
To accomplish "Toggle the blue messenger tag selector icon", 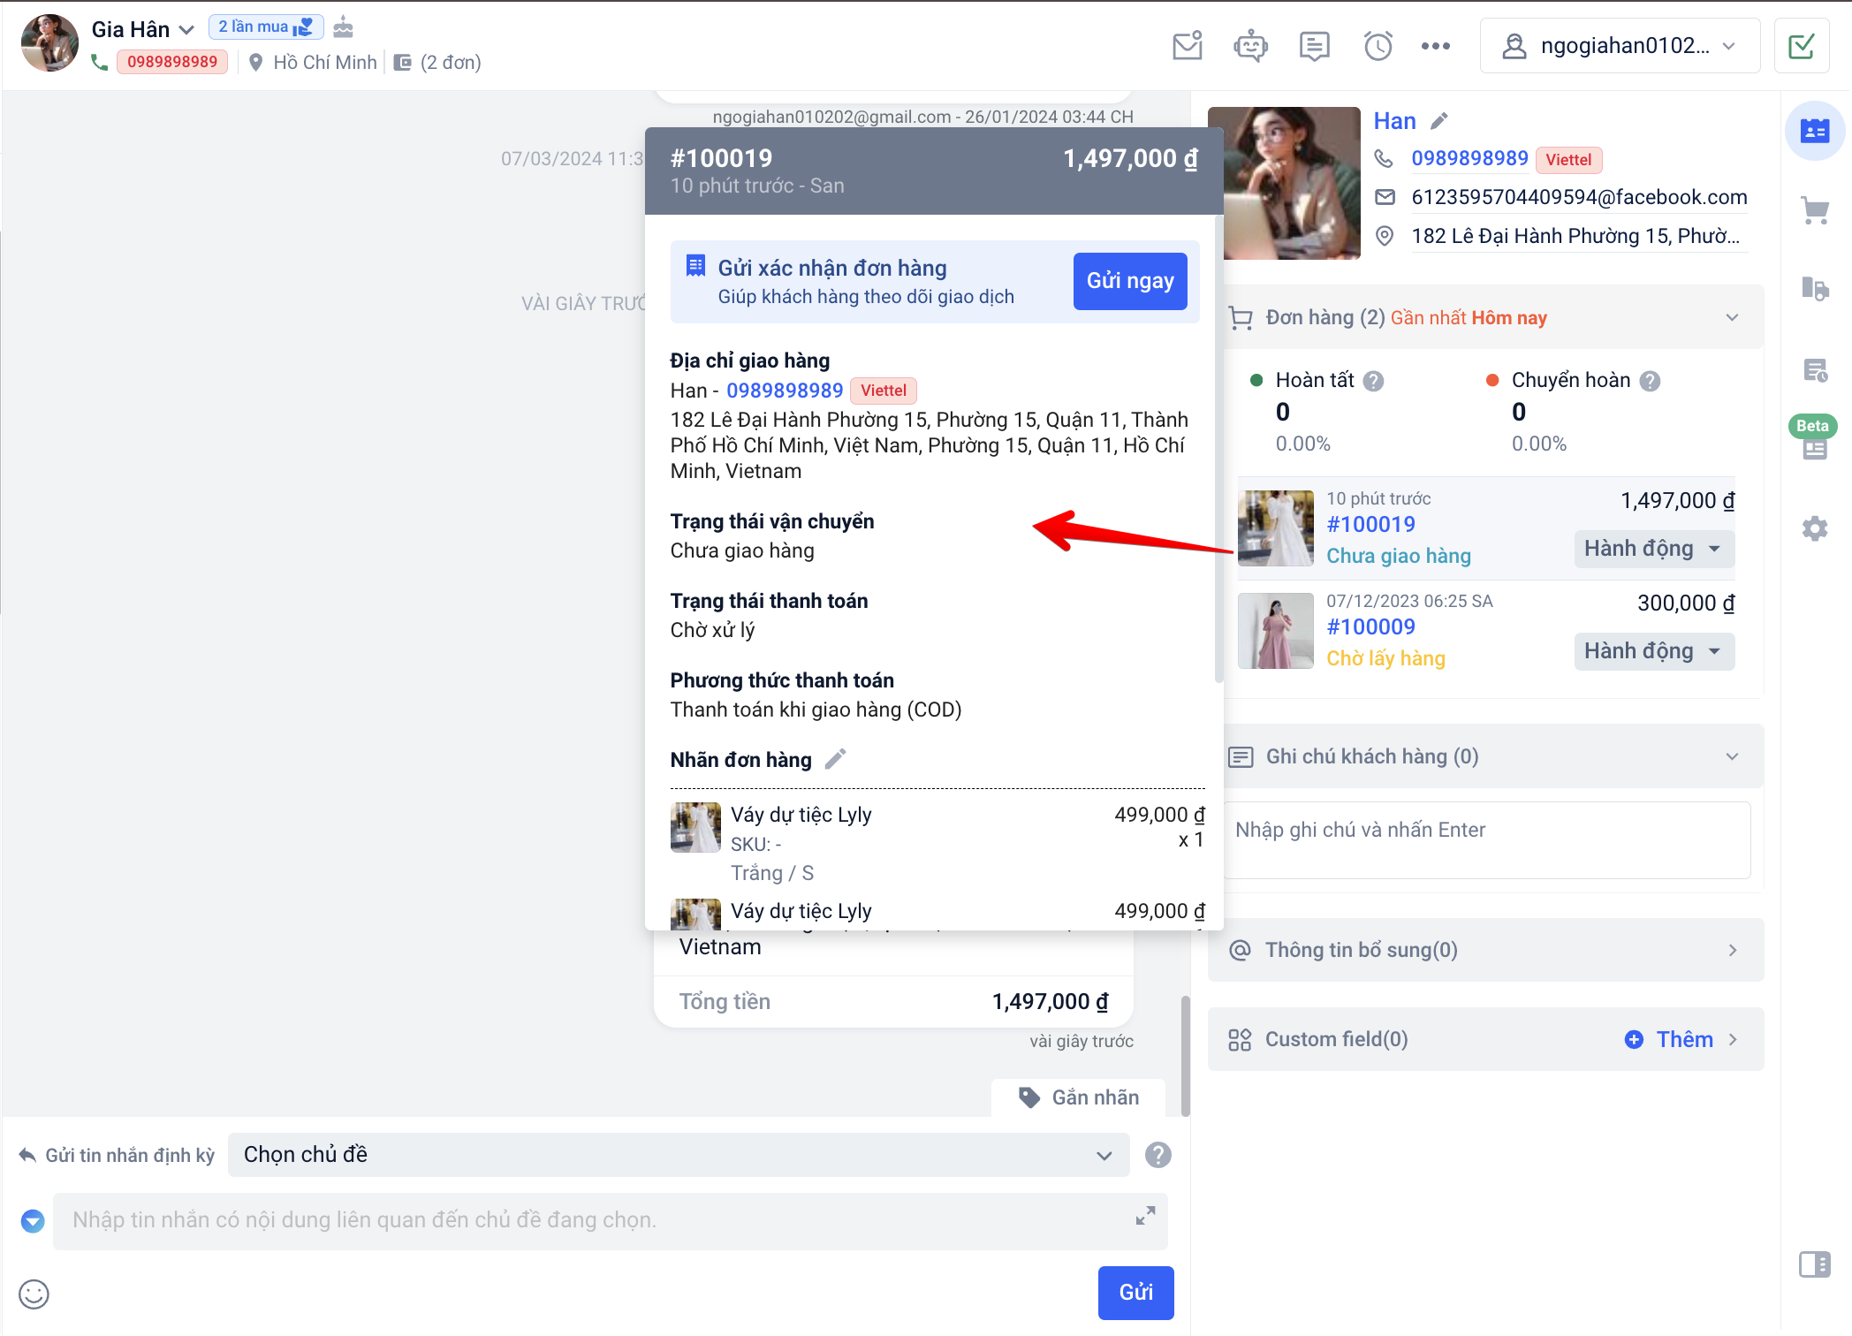I will pyautogui.click(x=33, y=1220).
